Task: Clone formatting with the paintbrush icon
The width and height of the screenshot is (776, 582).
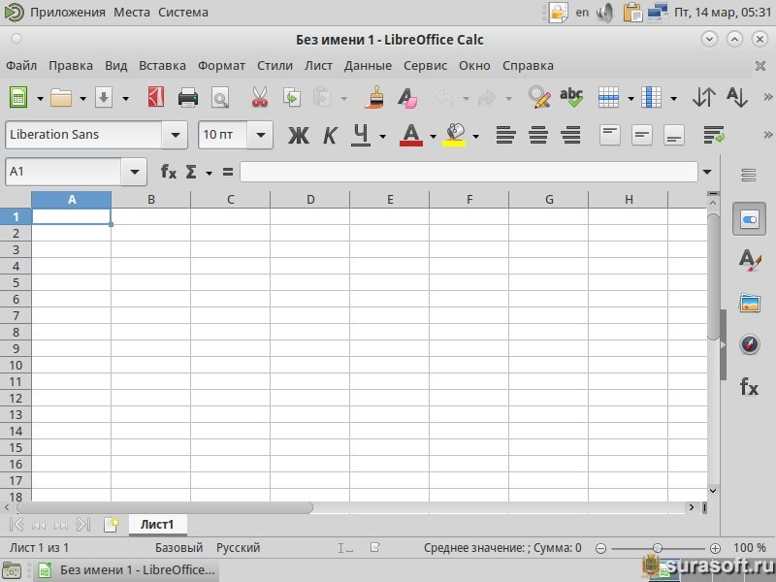Action: [375, 98]
